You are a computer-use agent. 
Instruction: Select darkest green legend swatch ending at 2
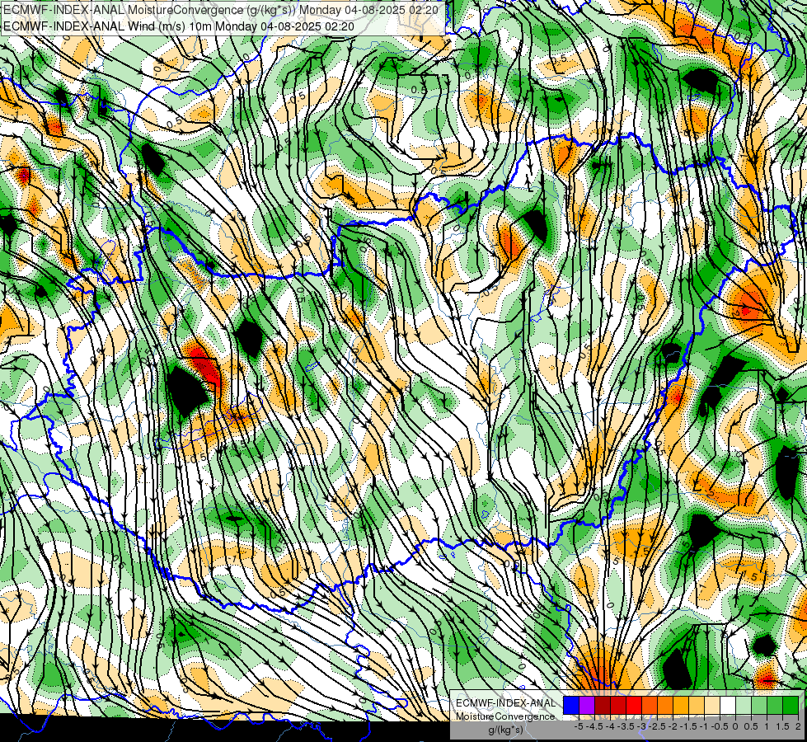tap(791, 706)
